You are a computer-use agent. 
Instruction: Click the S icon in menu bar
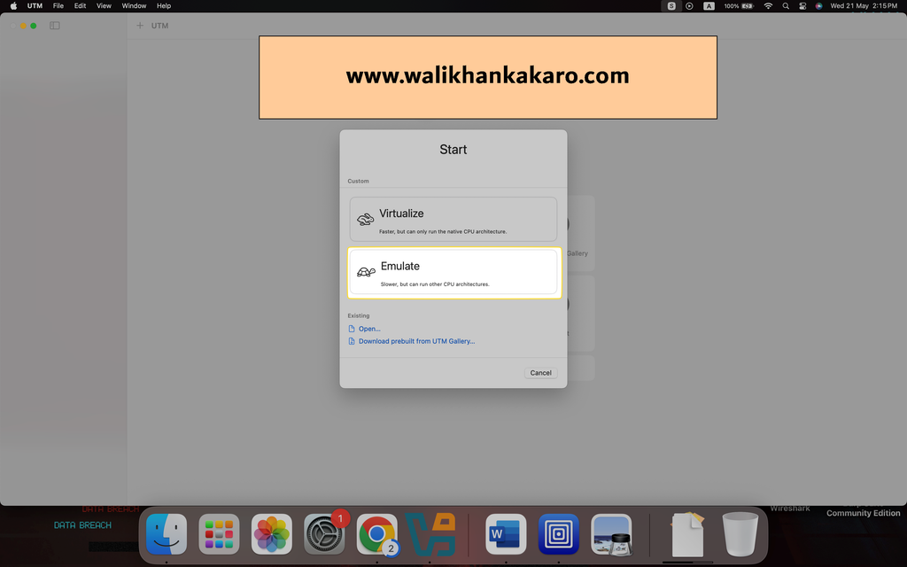point(671,6)
